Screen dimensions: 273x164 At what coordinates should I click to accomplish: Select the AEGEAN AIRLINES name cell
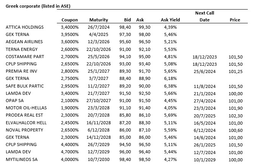(24, 42)
